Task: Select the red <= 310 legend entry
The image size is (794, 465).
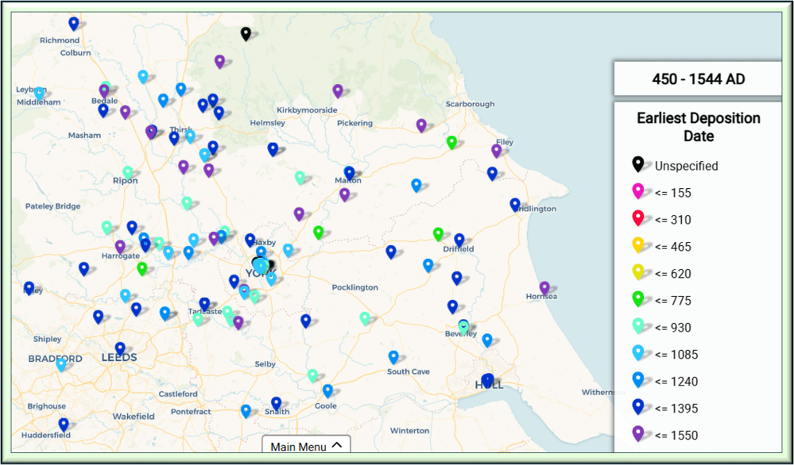Action: tap(672, 220)
